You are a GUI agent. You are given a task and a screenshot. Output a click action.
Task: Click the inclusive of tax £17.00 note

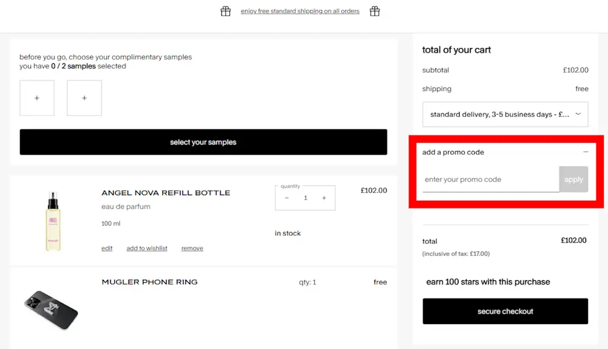(x=456, y=254)
